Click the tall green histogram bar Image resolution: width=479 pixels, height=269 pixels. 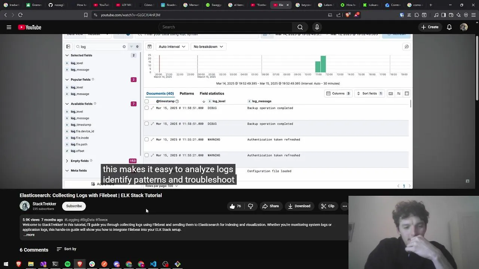pos(323,64)
